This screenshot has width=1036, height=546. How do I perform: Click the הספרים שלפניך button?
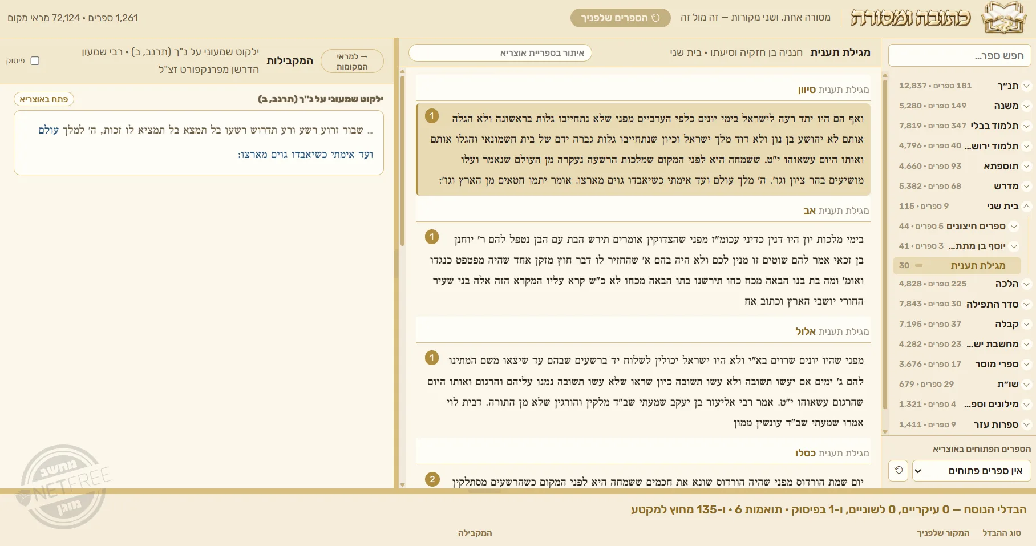coord(620,18)
